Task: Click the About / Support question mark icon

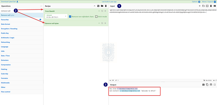Action: pyautogui.click(x=215, y=2)
